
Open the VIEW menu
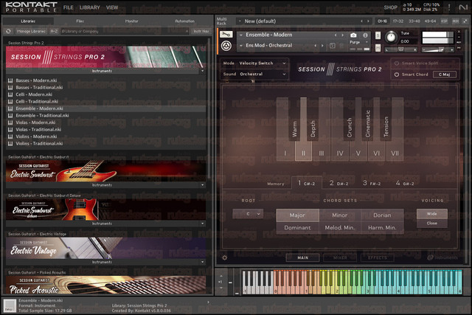[112, 7]
